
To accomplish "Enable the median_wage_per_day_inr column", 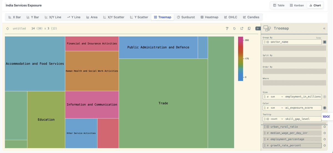I will pos(325,133).
